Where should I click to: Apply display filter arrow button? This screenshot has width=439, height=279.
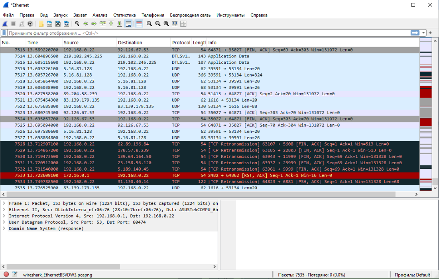click(x=415, y=33)
